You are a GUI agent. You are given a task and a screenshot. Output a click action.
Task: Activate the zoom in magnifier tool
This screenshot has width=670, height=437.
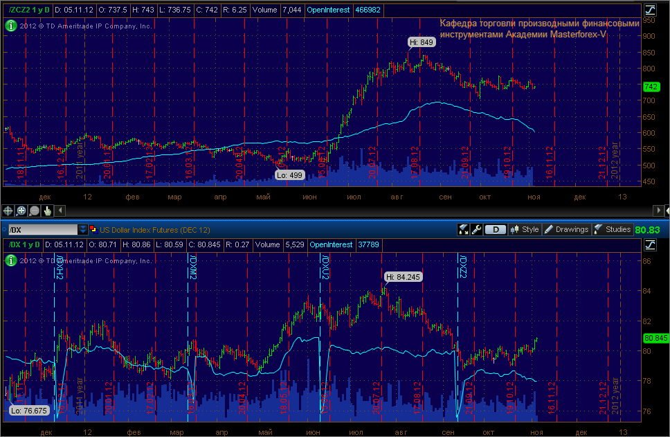point(21,211)
